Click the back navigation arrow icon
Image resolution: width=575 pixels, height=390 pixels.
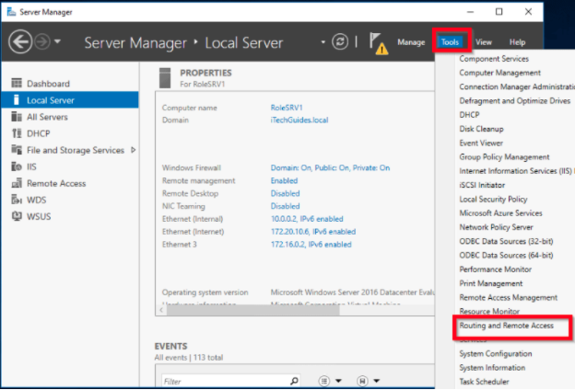coord(20,42)
